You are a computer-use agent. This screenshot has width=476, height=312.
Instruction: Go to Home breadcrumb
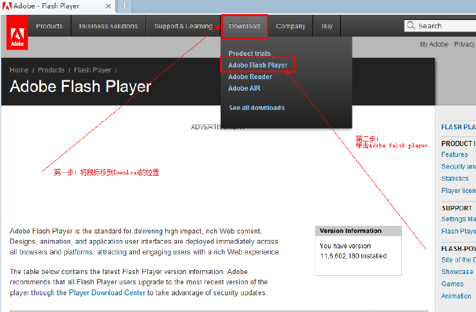tap(19, 70)
